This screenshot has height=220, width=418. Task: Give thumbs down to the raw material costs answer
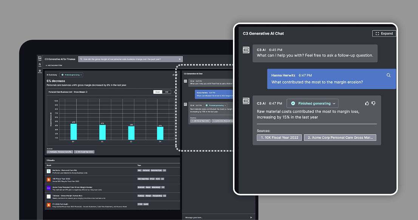pos(373,103)
